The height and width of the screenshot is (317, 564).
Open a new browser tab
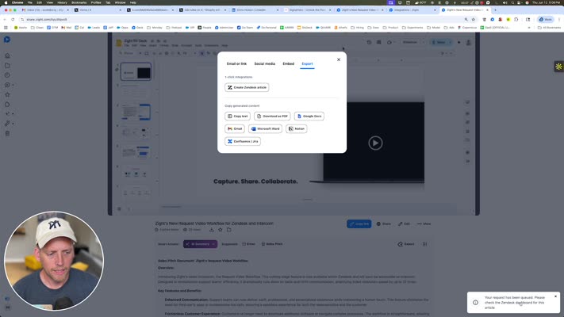495,10
